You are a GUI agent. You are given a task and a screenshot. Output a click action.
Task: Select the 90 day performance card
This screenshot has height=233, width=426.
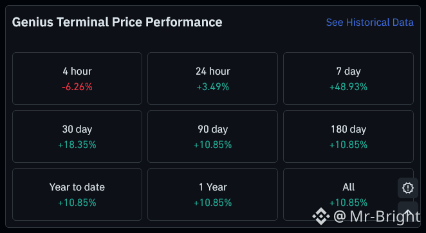pyautogui.click(x=212, y=136)
